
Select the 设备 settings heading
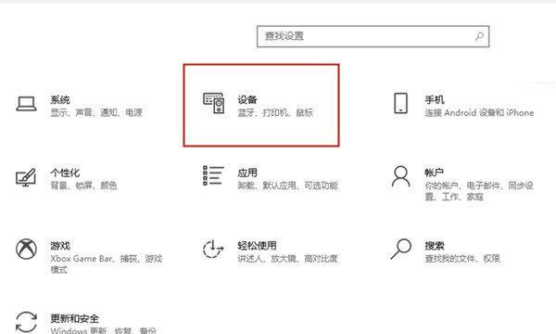click(x=247, y=100)
